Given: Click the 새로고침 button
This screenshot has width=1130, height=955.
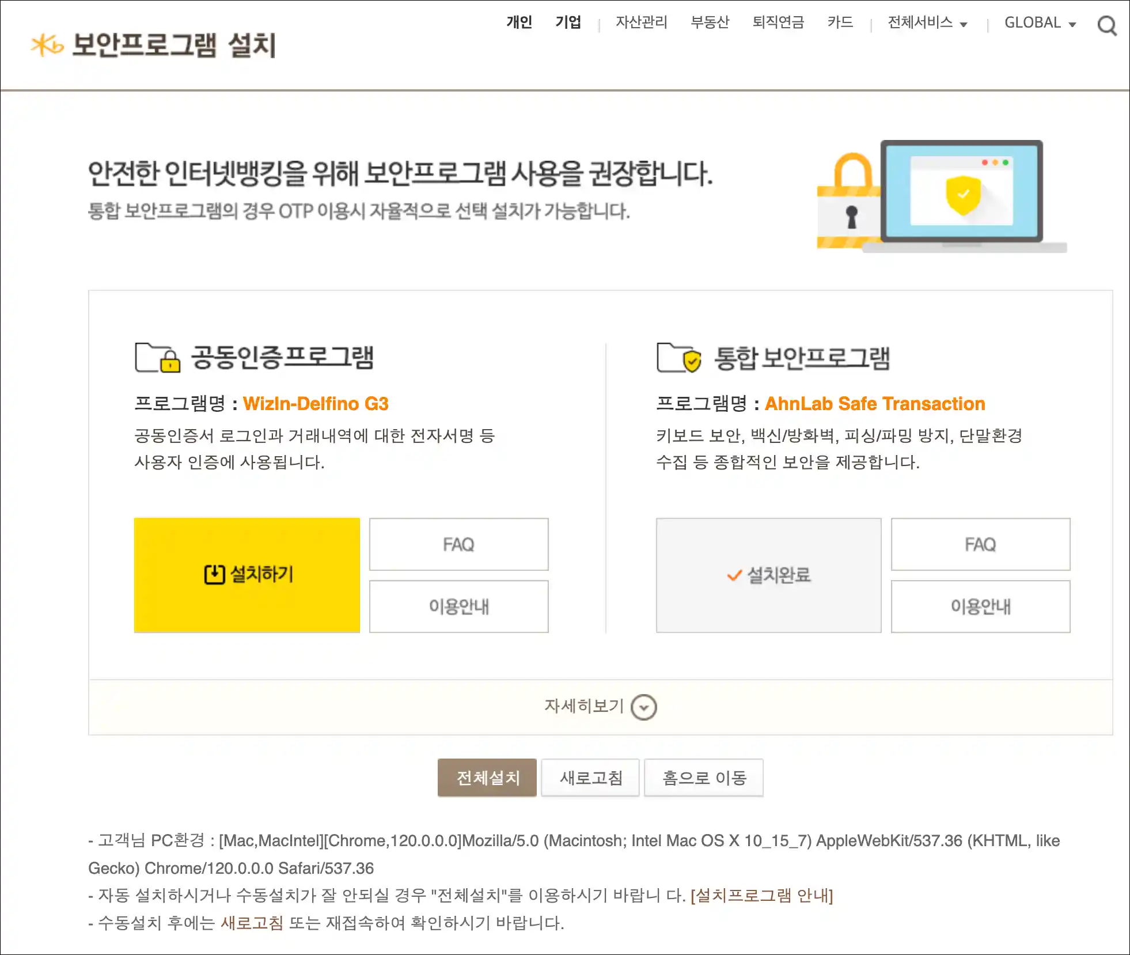Looking at the screenshot, I should [x=590, y=778].
